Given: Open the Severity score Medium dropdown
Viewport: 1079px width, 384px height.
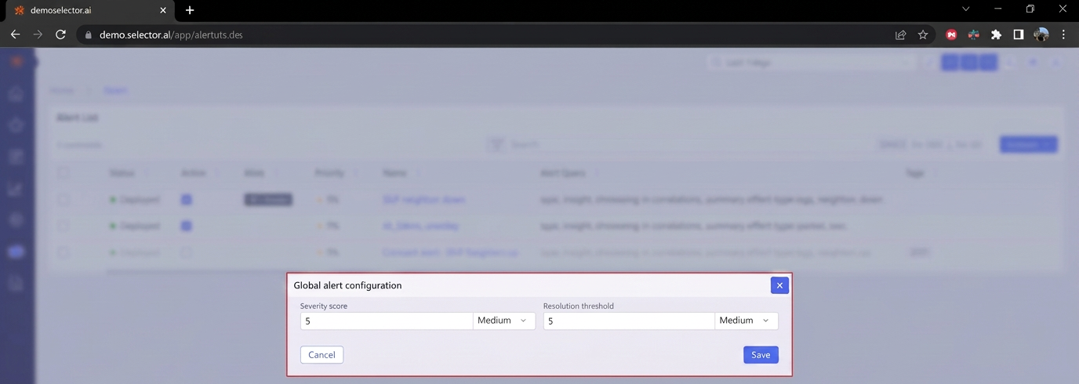Looking at the screenshot, I should 504,321.
